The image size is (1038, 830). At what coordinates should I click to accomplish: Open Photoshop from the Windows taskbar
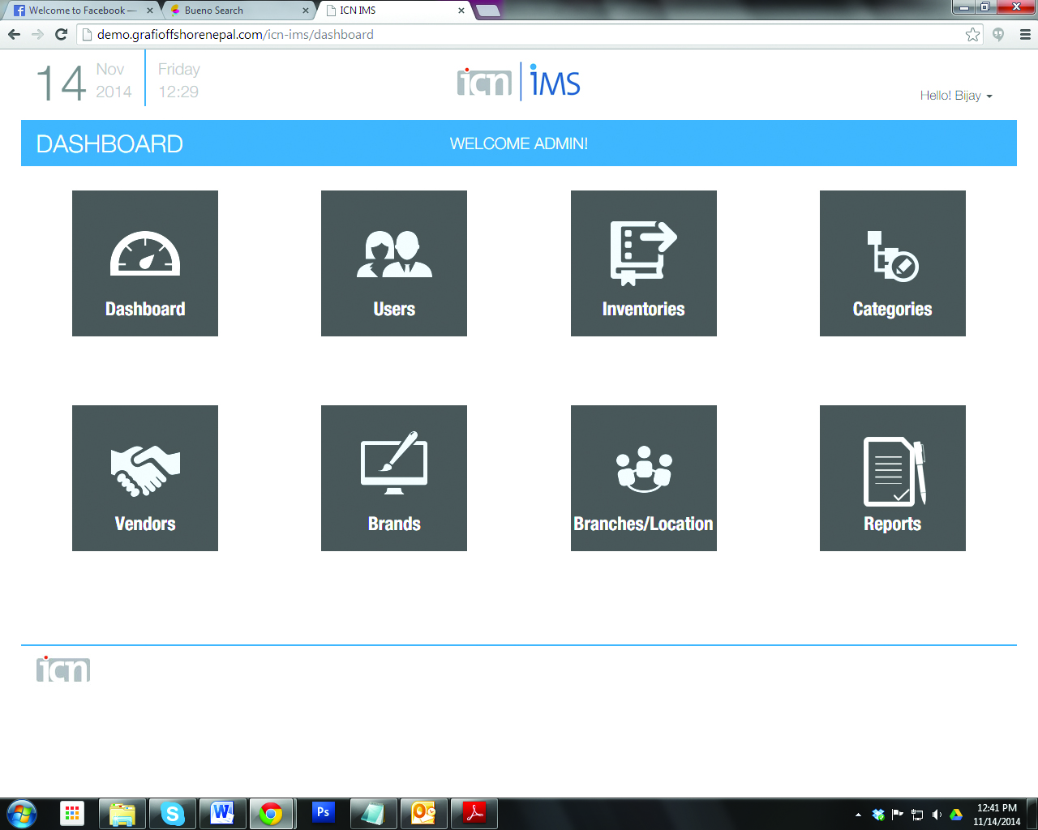[x=323, y=813]
